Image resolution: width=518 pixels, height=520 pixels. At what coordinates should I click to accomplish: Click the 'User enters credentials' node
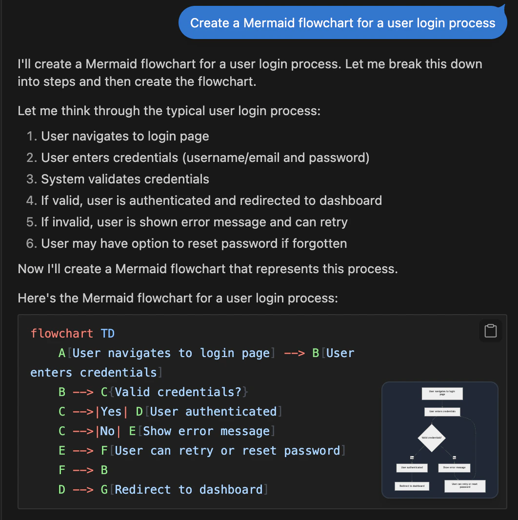click(x=441, y=412)
